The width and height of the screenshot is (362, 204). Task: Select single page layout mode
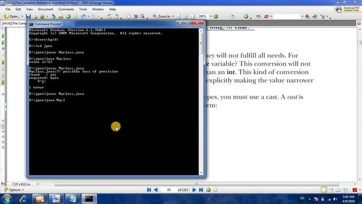(324, 190)
